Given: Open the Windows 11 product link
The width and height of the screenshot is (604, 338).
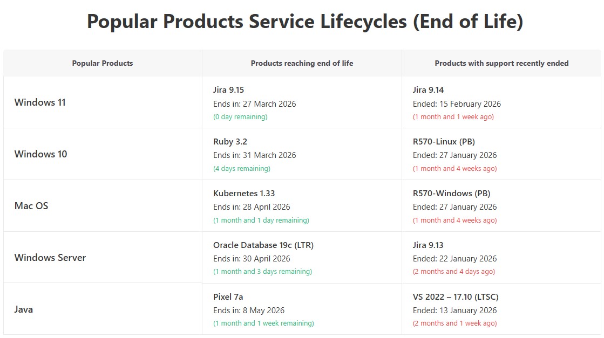Looking at the screenshot, I should pos(40,102).
